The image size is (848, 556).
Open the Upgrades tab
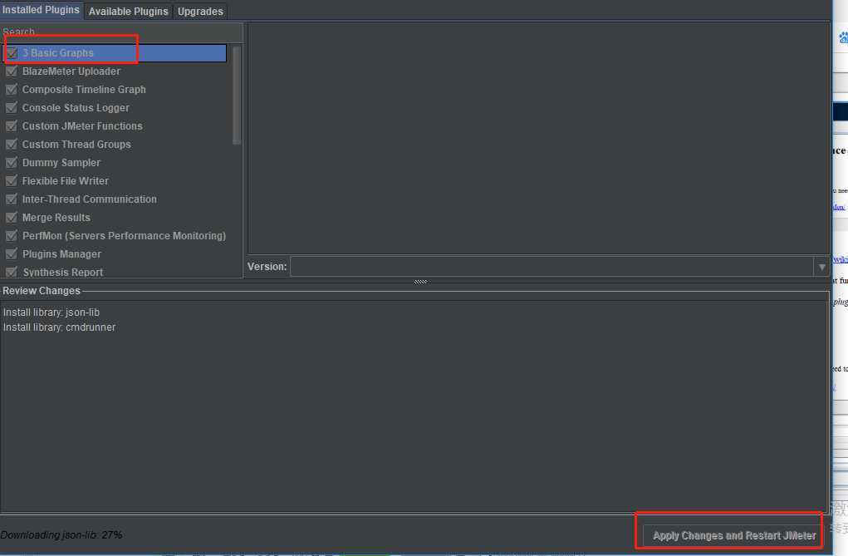(x=200, y=12)
